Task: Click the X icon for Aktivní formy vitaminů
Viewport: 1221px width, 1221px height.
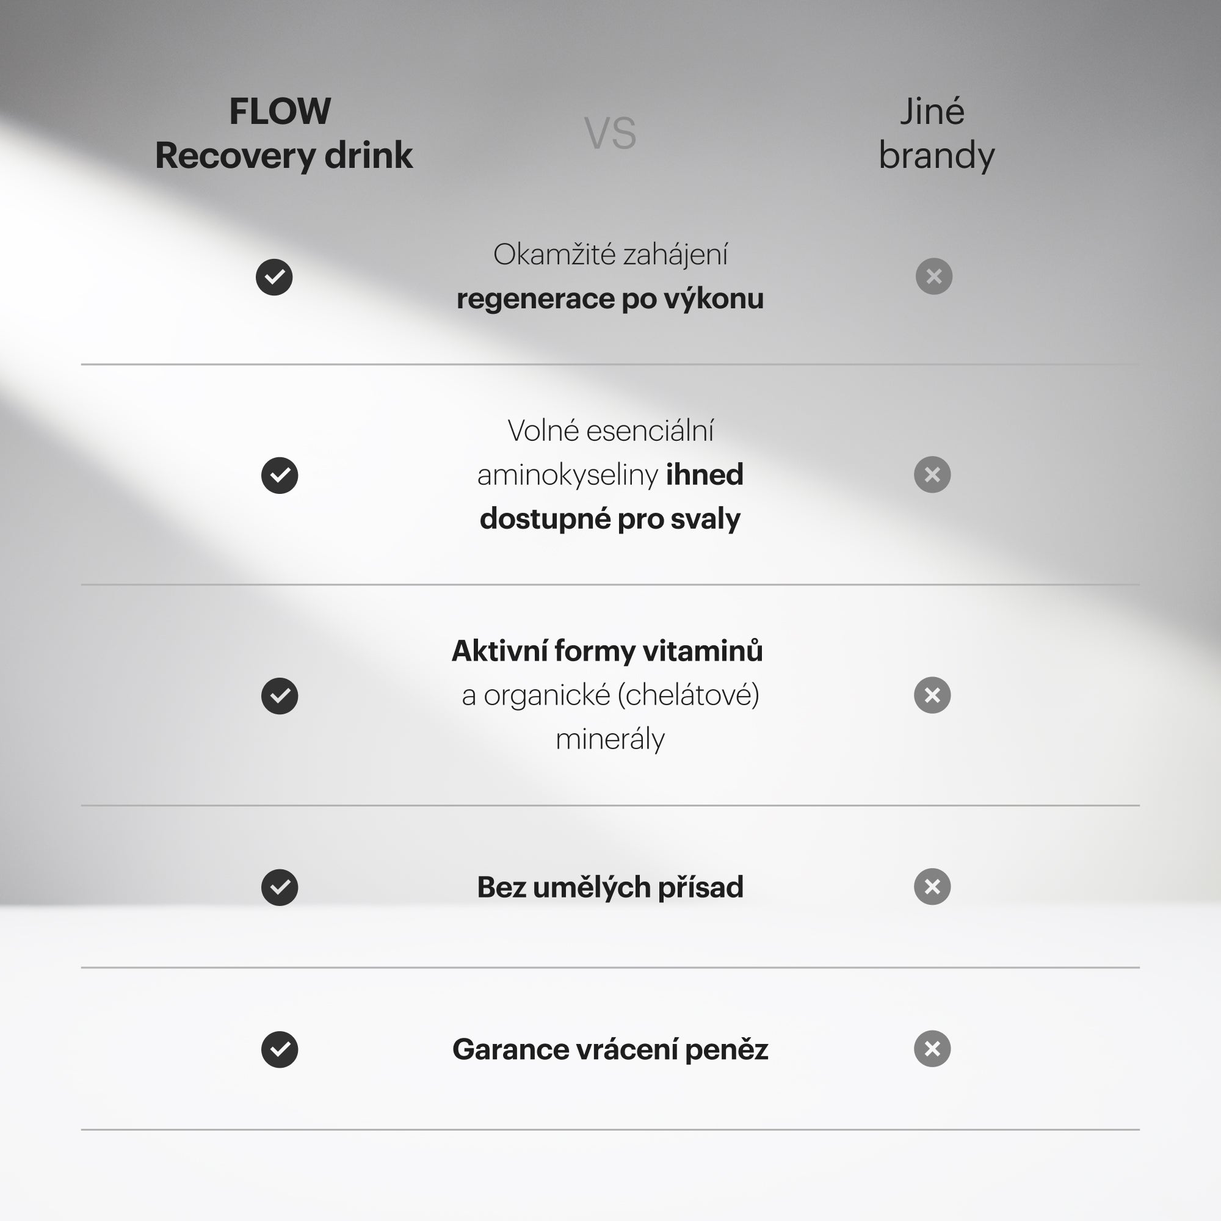Action: click(x=932, y=695)
